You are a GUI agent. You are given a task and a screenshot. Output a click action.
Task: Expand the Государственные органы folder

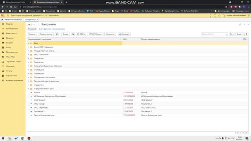click(x=29, y=51)
